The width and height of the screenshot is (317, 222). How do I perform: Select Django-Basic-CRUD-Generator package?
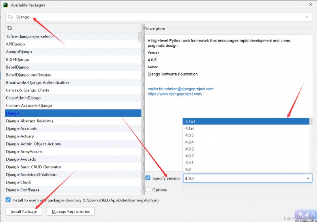(x=73, y=167)
